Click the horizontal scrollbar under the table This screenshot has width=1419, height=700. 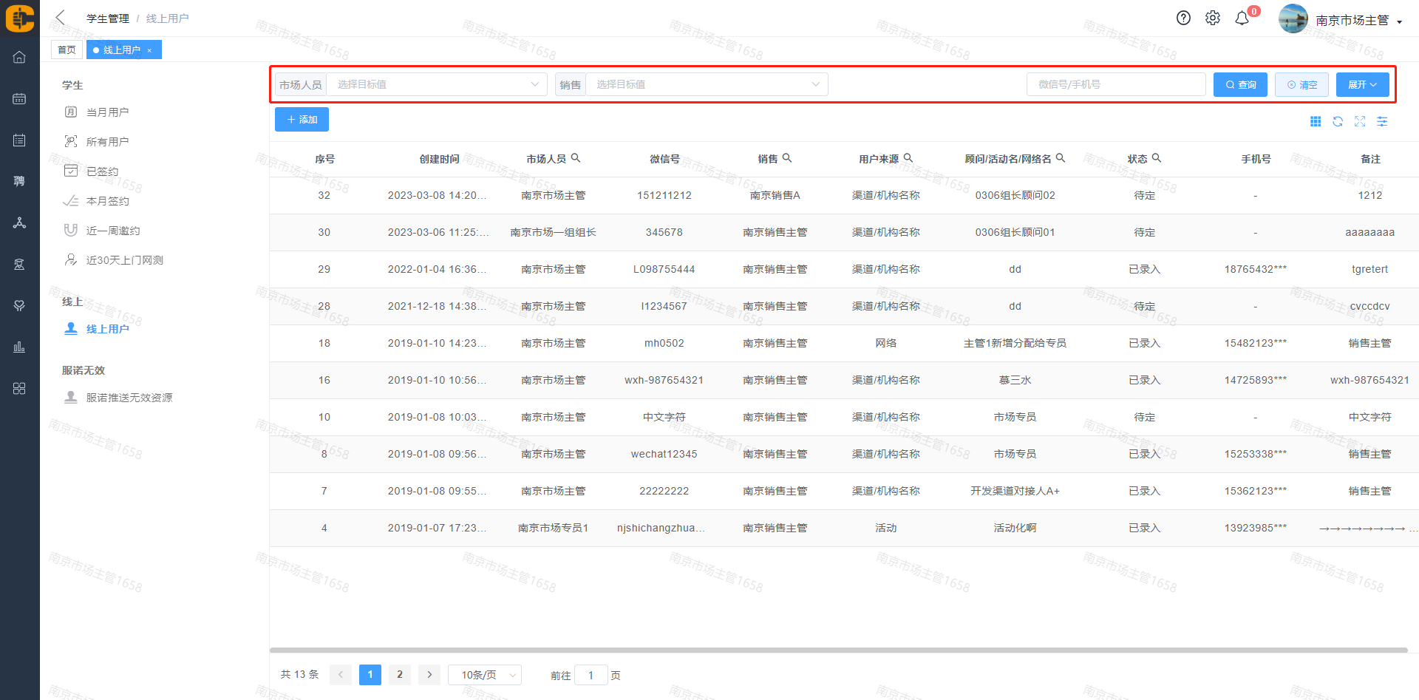point(838,650)
